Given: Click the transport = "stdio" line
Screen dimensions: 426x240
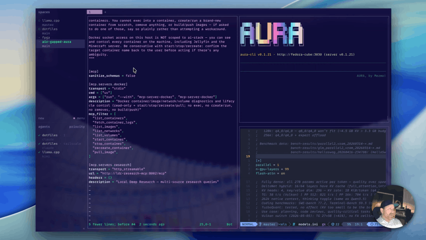Looking at the screenshot, I should click(x=107, y=88).
